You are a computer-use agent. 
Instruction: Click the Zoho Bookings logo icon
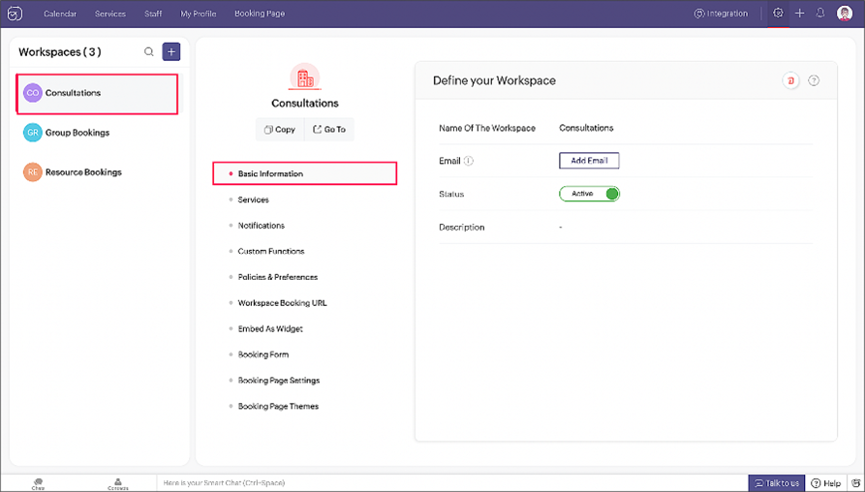15,14
